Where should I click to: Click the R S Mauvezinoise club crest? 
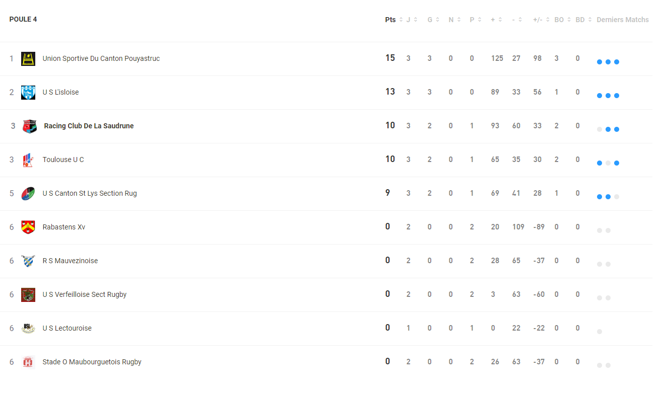28,261
